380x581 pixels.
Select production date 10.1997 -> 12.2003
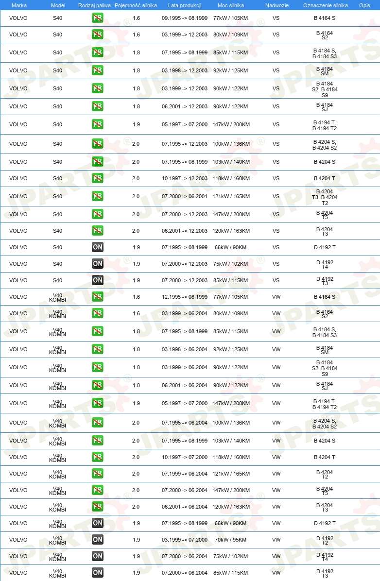(185, 178)
